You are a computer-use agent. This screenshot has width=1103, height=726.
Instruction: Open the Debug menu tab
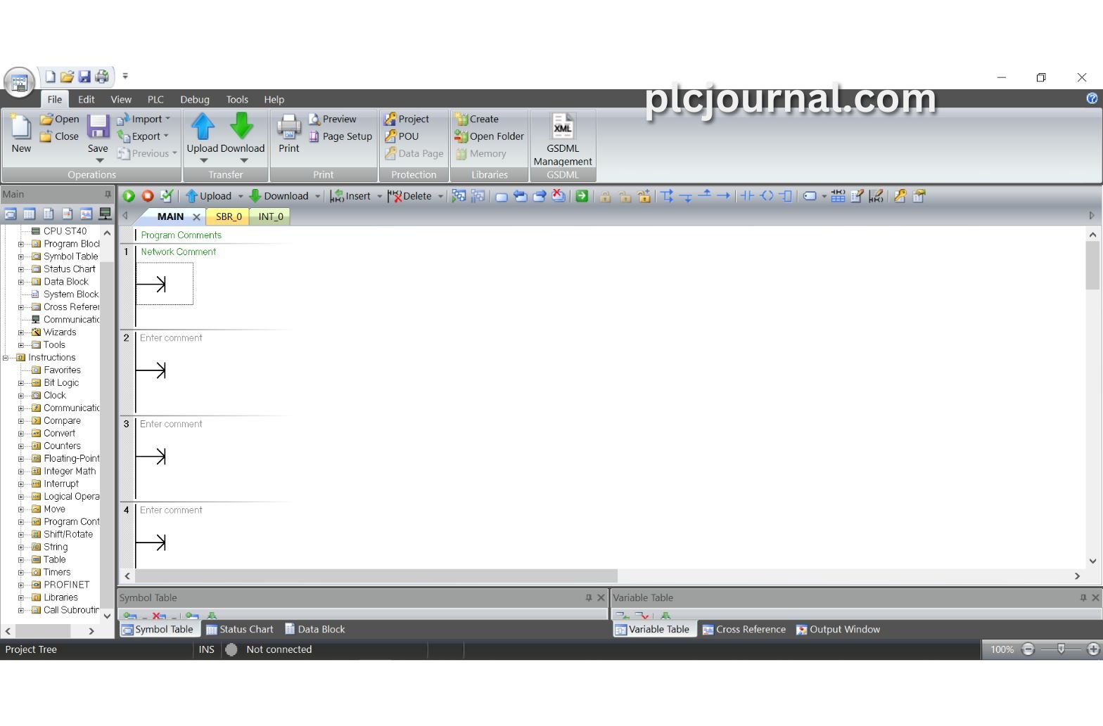coord(195,100)
